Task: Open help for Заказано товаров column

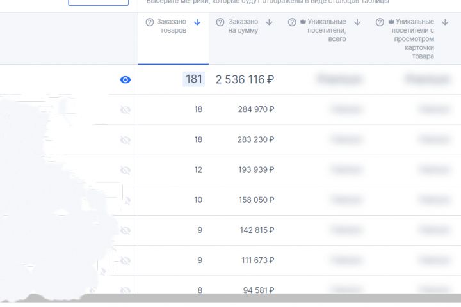Action: (150, 22)
